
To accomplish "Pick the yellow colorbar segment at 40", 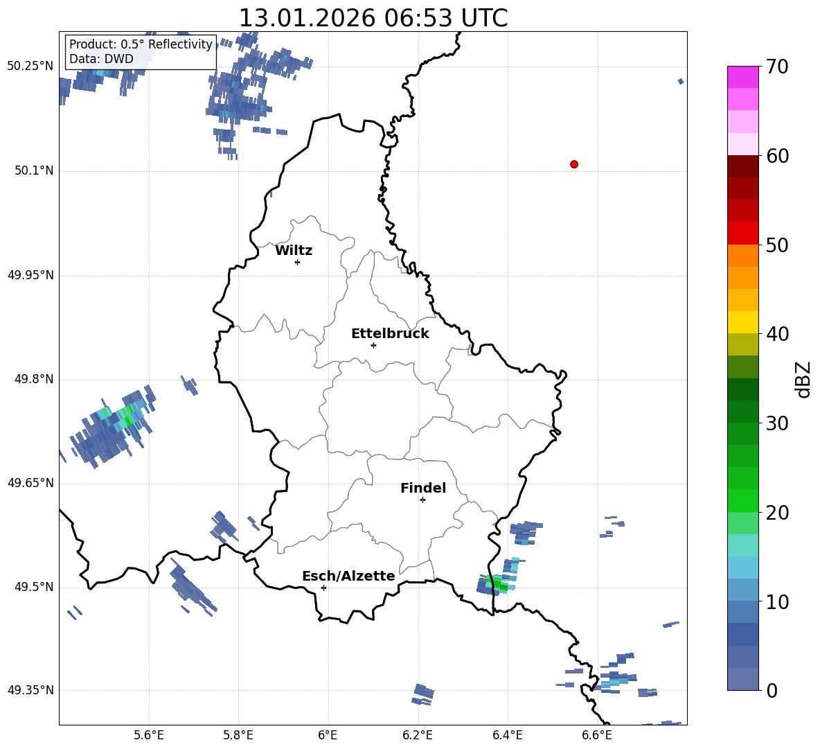I will (x=742, y=322).
